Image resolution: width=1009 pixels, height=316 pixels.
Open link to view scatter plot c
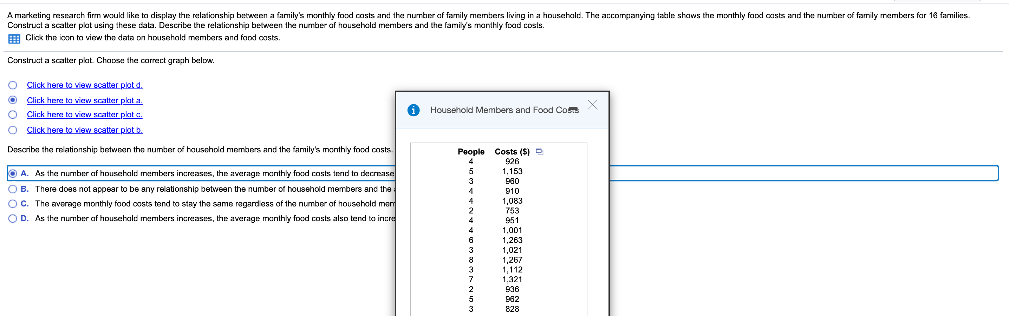pos(85,114)
